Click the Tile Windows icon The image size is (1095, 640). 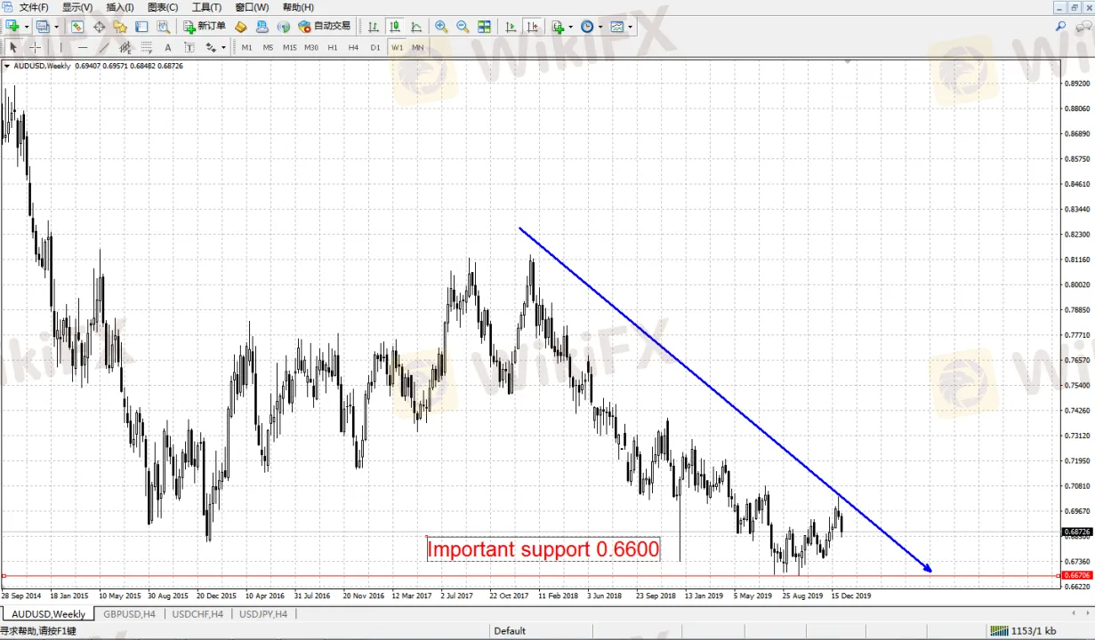tap(484, 27)
